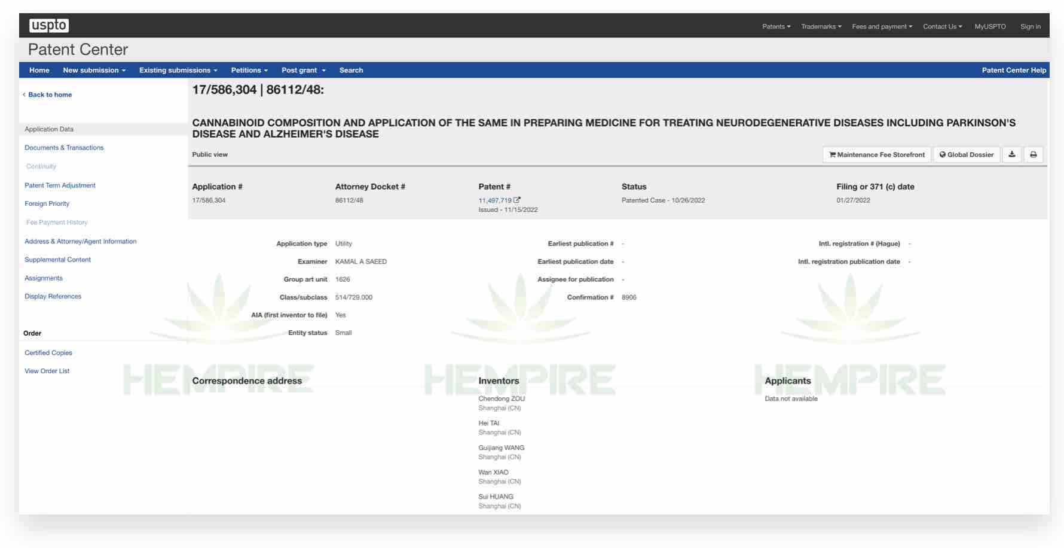
Task: Expand the Post grant dropdown
Action: coord(304,70)
